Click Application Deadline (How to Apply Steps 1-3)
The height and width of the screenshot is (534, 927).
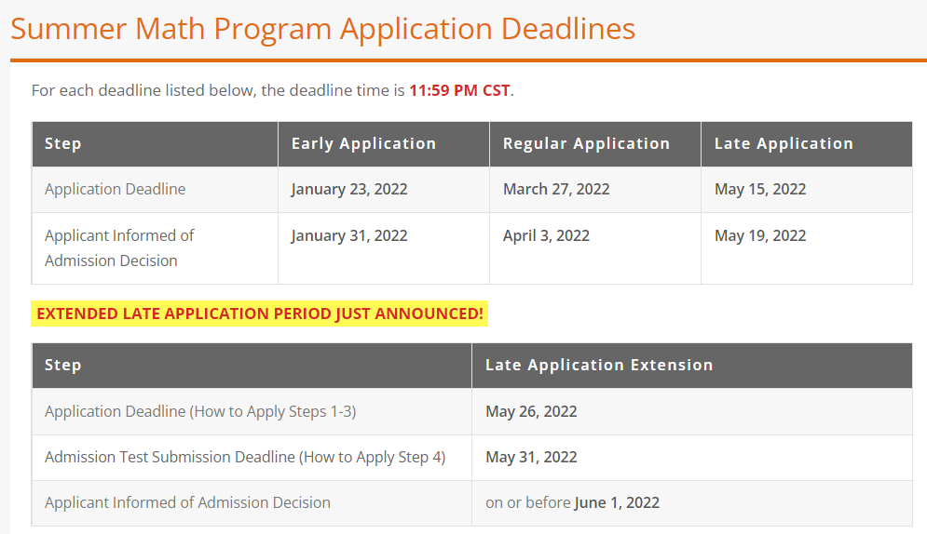[x=200, y=411]
